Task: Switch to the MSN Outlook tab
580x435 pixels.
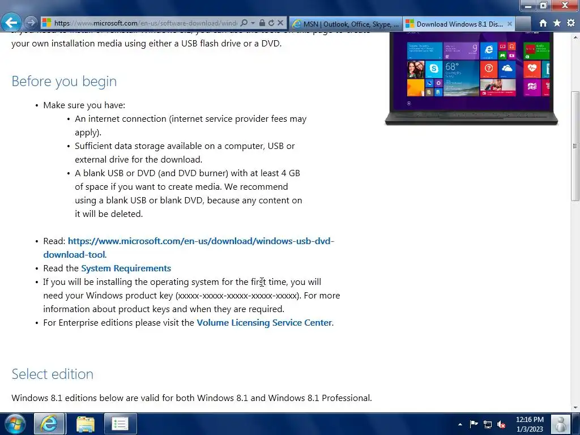Action: click(346, 24)
